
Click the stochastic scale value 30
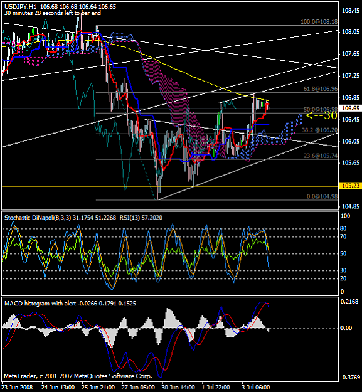pos(344,270)
